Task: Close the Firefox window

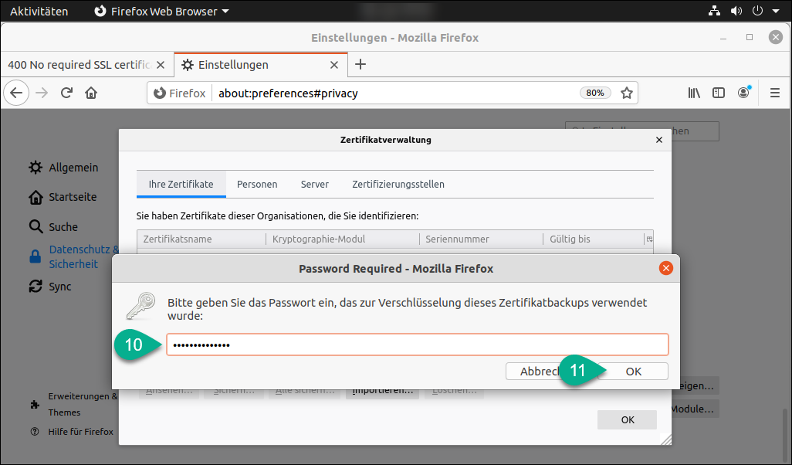Action: (x=775, y=37)
